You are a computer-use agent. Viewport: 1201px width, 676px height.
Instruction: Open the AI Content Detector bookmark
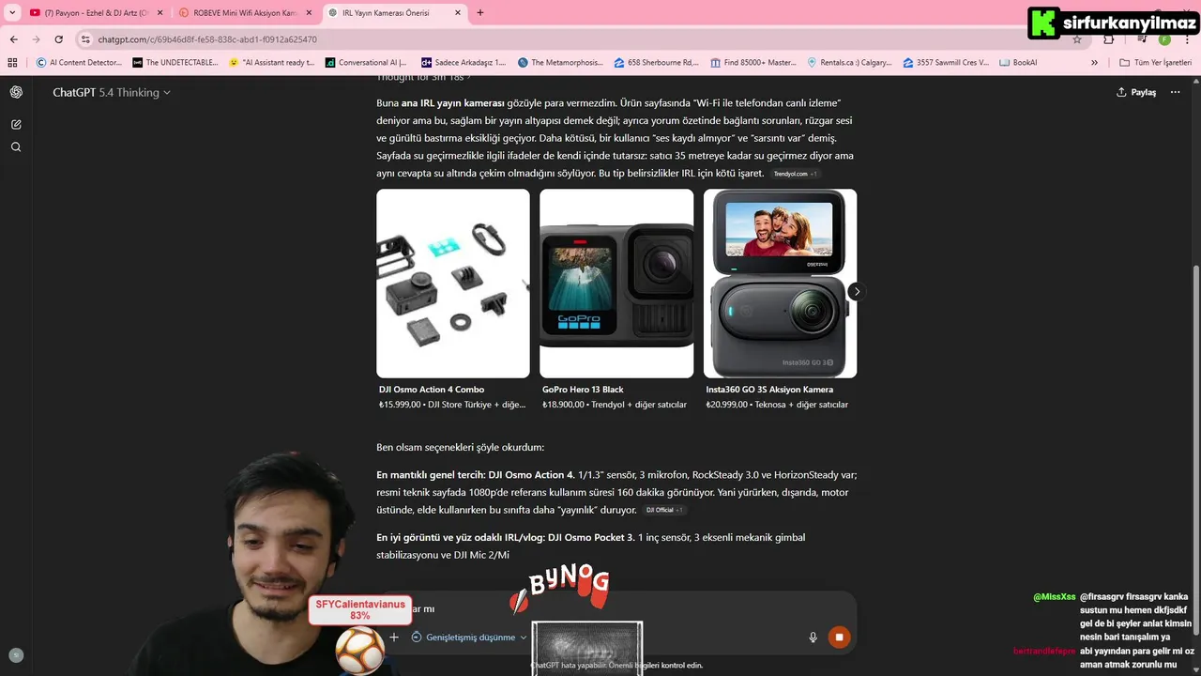pos(79,63)
